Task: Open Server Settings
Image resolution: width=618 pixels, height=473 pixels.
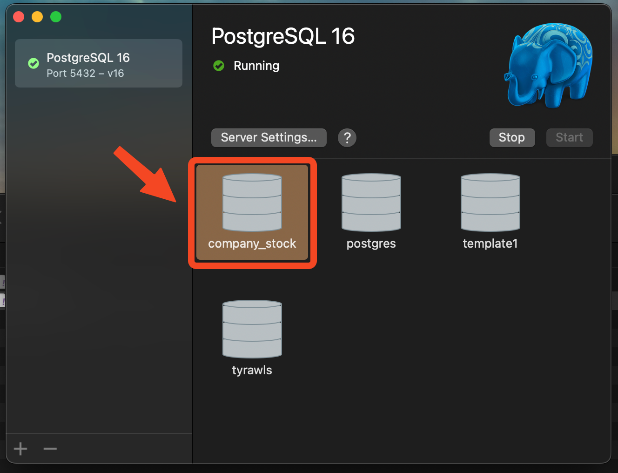Action: pyautogui.click(x=269, y=138)
